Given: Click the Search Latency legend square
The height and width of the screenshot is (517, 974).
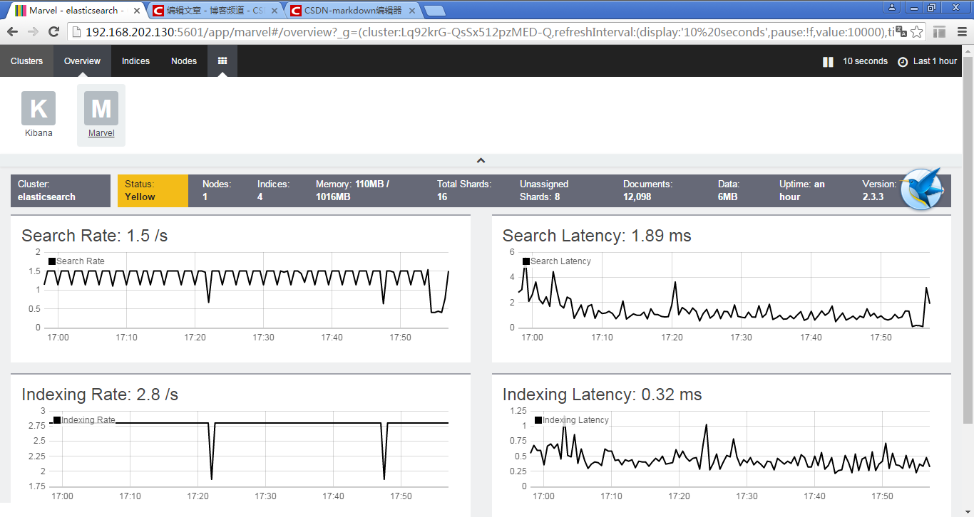Looking at the screenshot, I should [x=526, y=261].
